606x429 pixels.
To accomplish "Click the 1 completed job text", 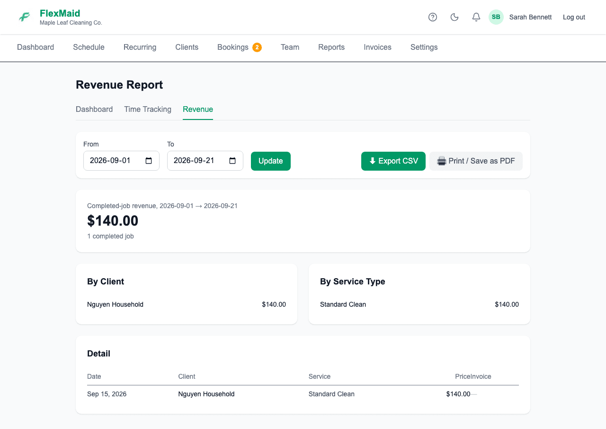I will coord(110,236).
